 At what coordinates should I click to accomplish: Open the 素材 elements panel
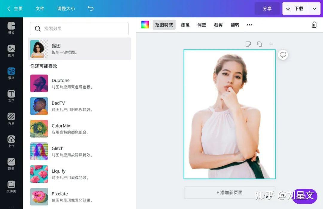click(x=11, y=73)
